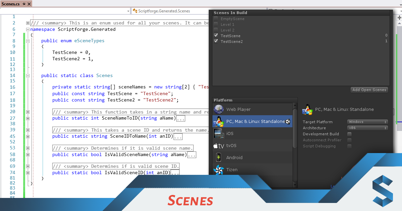The image size is (402, 211).
Task: Select the Tizen pinwheel icon
Action: pyautogui.click(x=219, y=169)
